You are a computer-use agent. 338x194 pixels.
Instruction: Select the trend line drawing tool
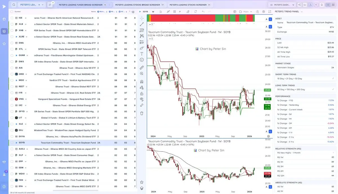[142, 24]
